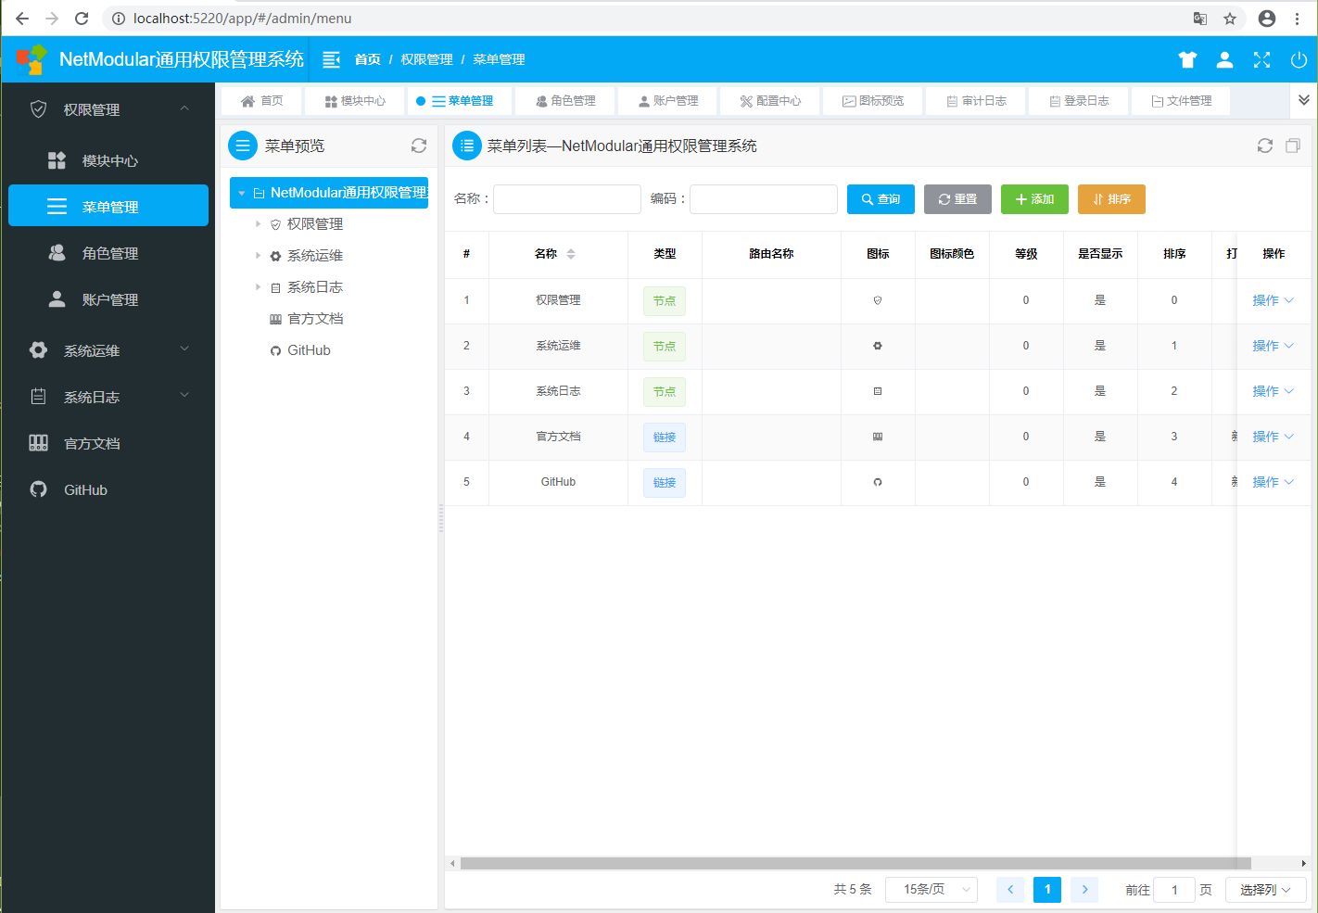The image size is (1318, 913).
Task: Refresh the 菜单列表 panel
Action: pos(1265,146)
